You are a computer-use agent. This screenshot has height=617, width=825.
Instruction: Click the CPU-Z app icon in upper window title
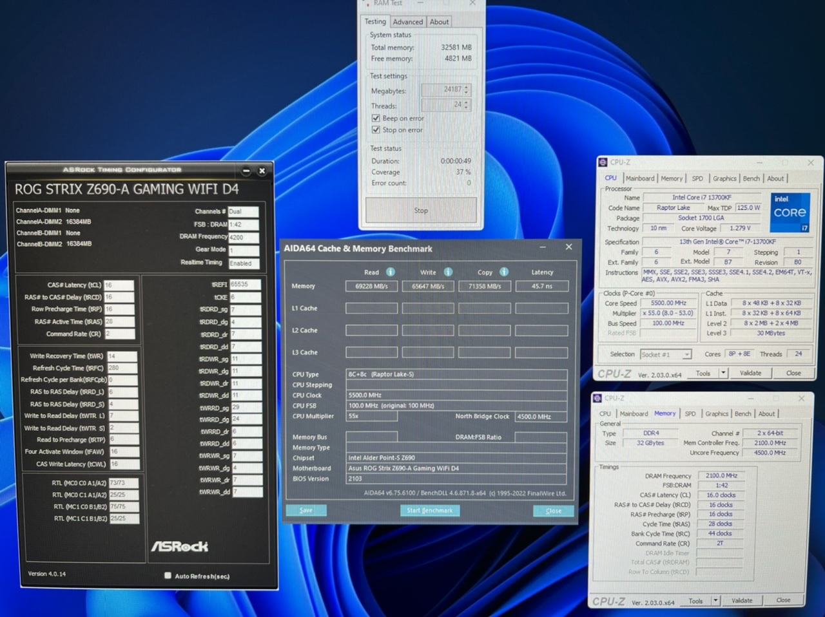click(x=603, y=162)
